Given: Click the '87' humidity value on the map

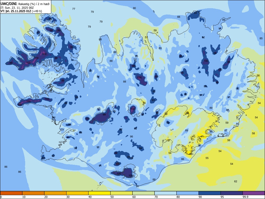Looking at the screenshot, I should pos(226,131).
